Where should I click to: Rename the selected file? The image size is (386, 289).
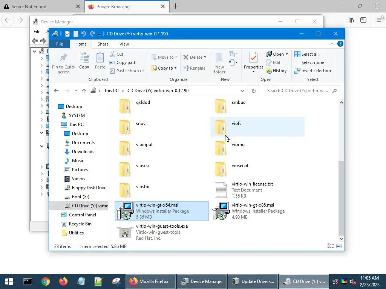click(x=194, y=68)
